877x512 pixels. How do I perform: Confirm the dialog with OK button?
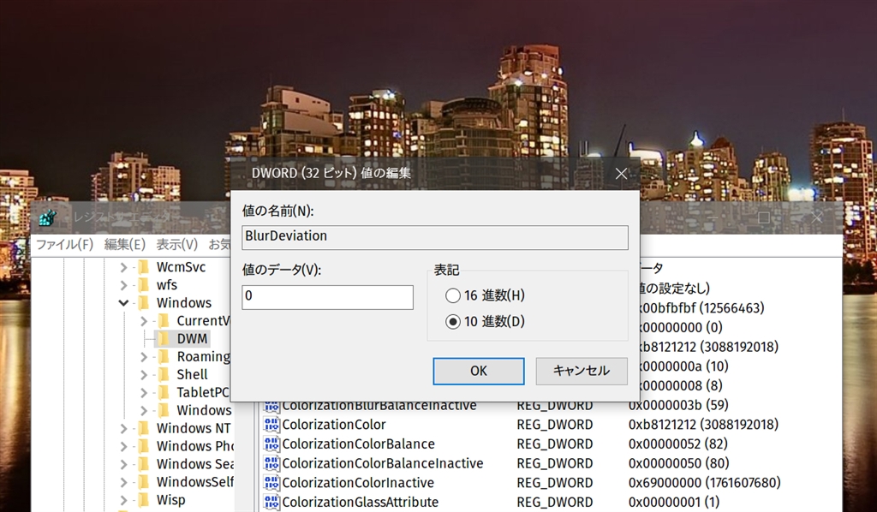(x=478, y=371)
